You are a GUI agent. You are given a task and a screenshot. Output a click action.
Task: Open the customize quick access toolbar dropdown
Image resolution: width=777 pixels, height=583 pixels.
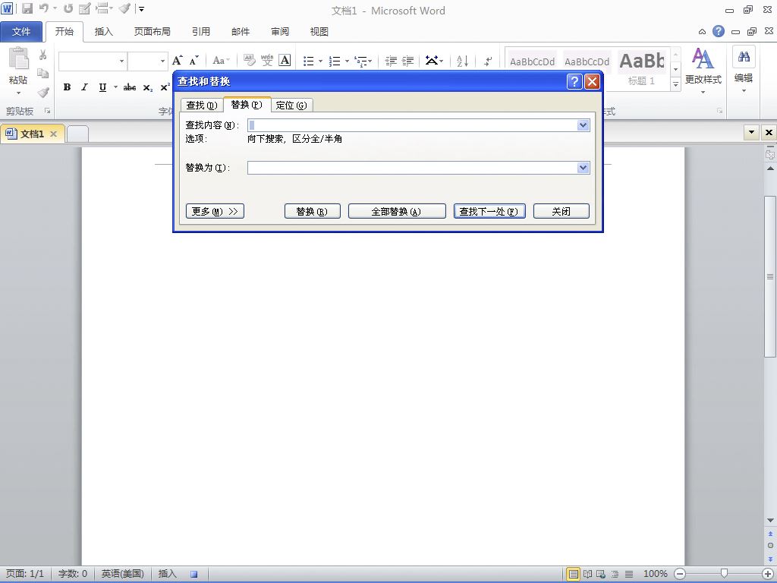(141, 9)
